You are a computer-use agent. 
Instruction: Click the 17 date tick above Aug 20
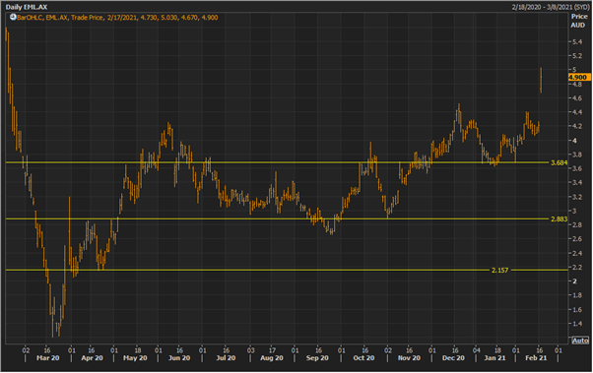pyautogui.click(x=272, y=350)
